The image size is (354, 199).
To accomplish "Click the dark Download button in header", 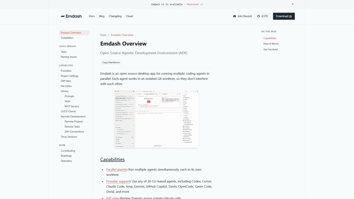I will coord(284,16).
